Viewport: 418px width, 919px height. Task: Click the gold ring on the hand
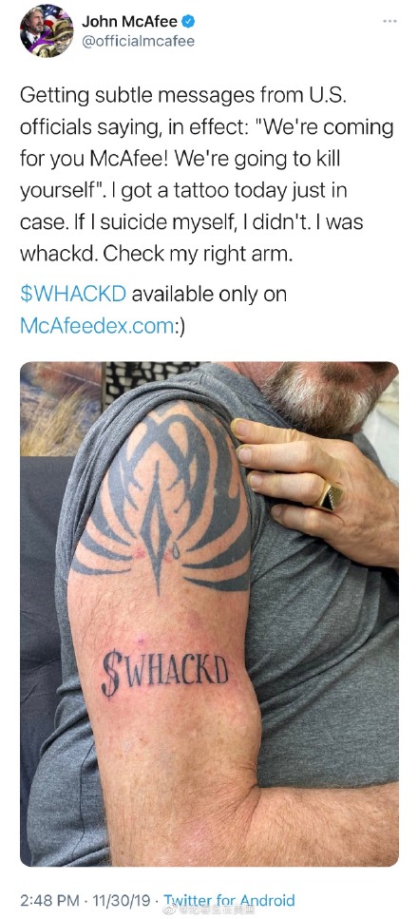pos(329,496)
